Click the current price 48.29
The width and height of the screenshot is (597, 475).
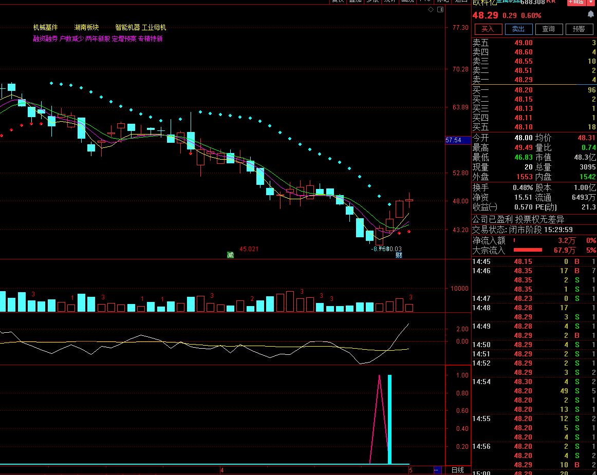point(485,15)
